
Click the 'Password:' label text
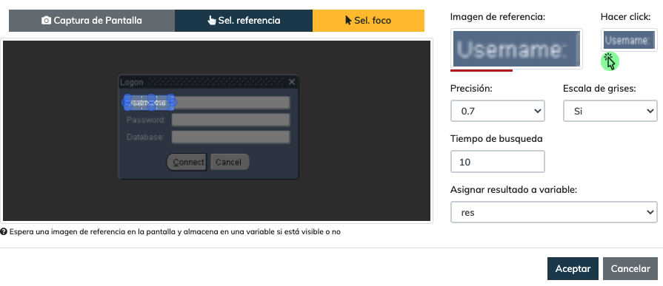(146, 120)
